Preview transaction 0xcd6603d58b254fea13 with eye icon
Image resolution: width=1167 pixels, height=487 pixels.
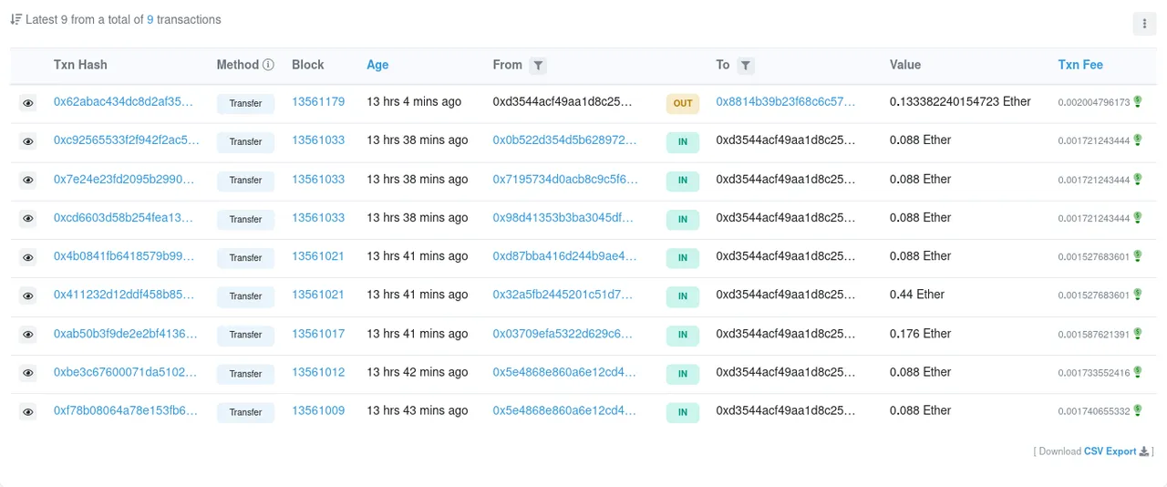[x=28, y=219]
